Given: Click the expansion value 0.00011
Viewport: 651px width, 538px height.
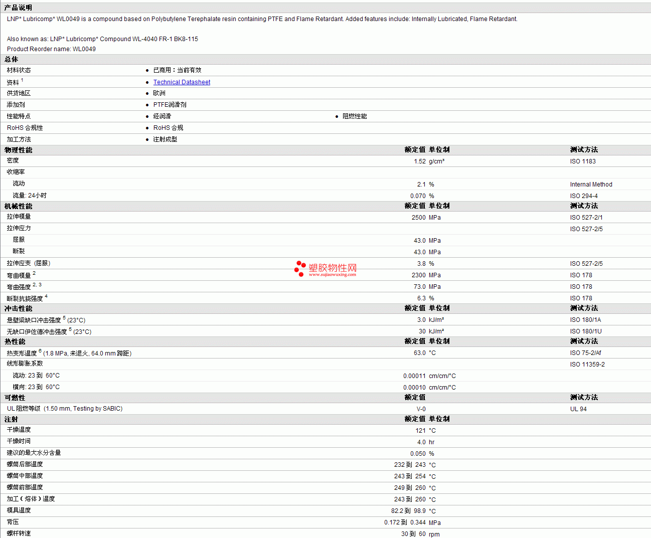Looking at the screenshot, I should tap(414, 376).
